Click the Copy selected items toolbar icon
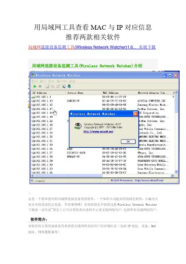The image size is (186, 264). (53, 86)
